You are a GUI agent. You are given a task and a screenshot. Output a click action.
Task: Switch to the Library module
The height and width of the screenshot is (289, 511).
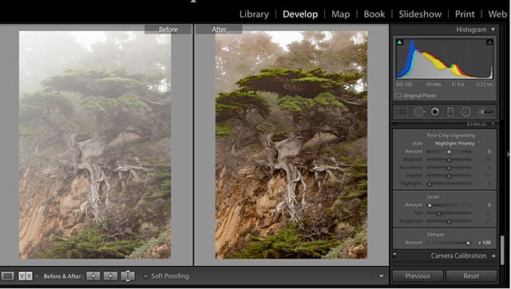click(254, 14)
